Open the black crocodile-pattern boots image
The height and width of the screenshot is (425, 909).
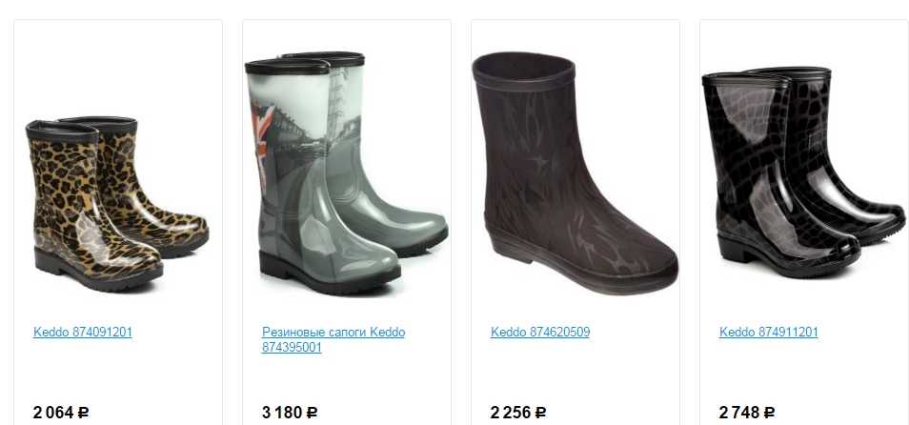(803, 172)
